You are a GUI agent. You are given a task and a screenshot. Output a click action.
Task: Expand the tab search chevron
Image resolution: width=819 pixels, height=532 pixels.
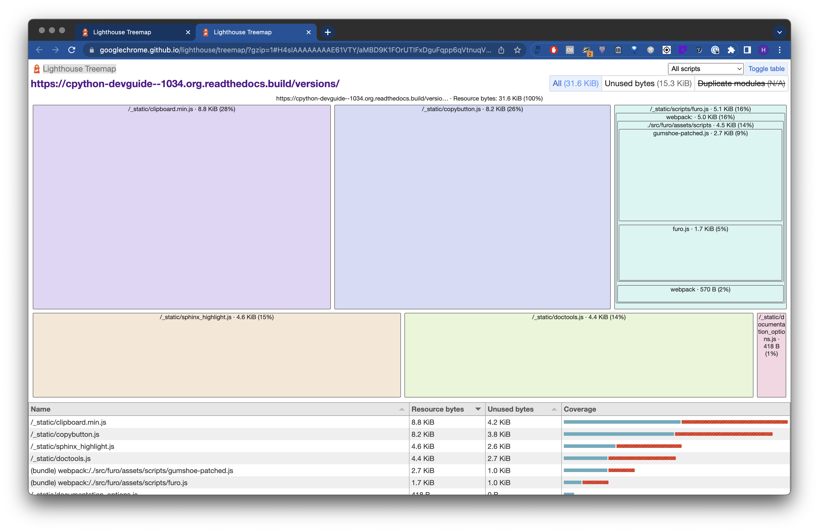779,32
